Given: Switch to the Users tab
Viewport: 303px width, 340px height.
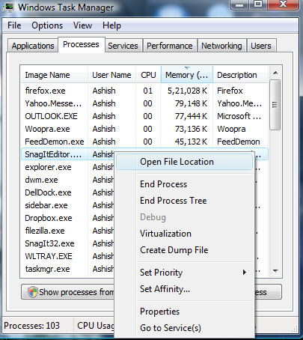Looking at the screenshot, I should click(261, 46).
